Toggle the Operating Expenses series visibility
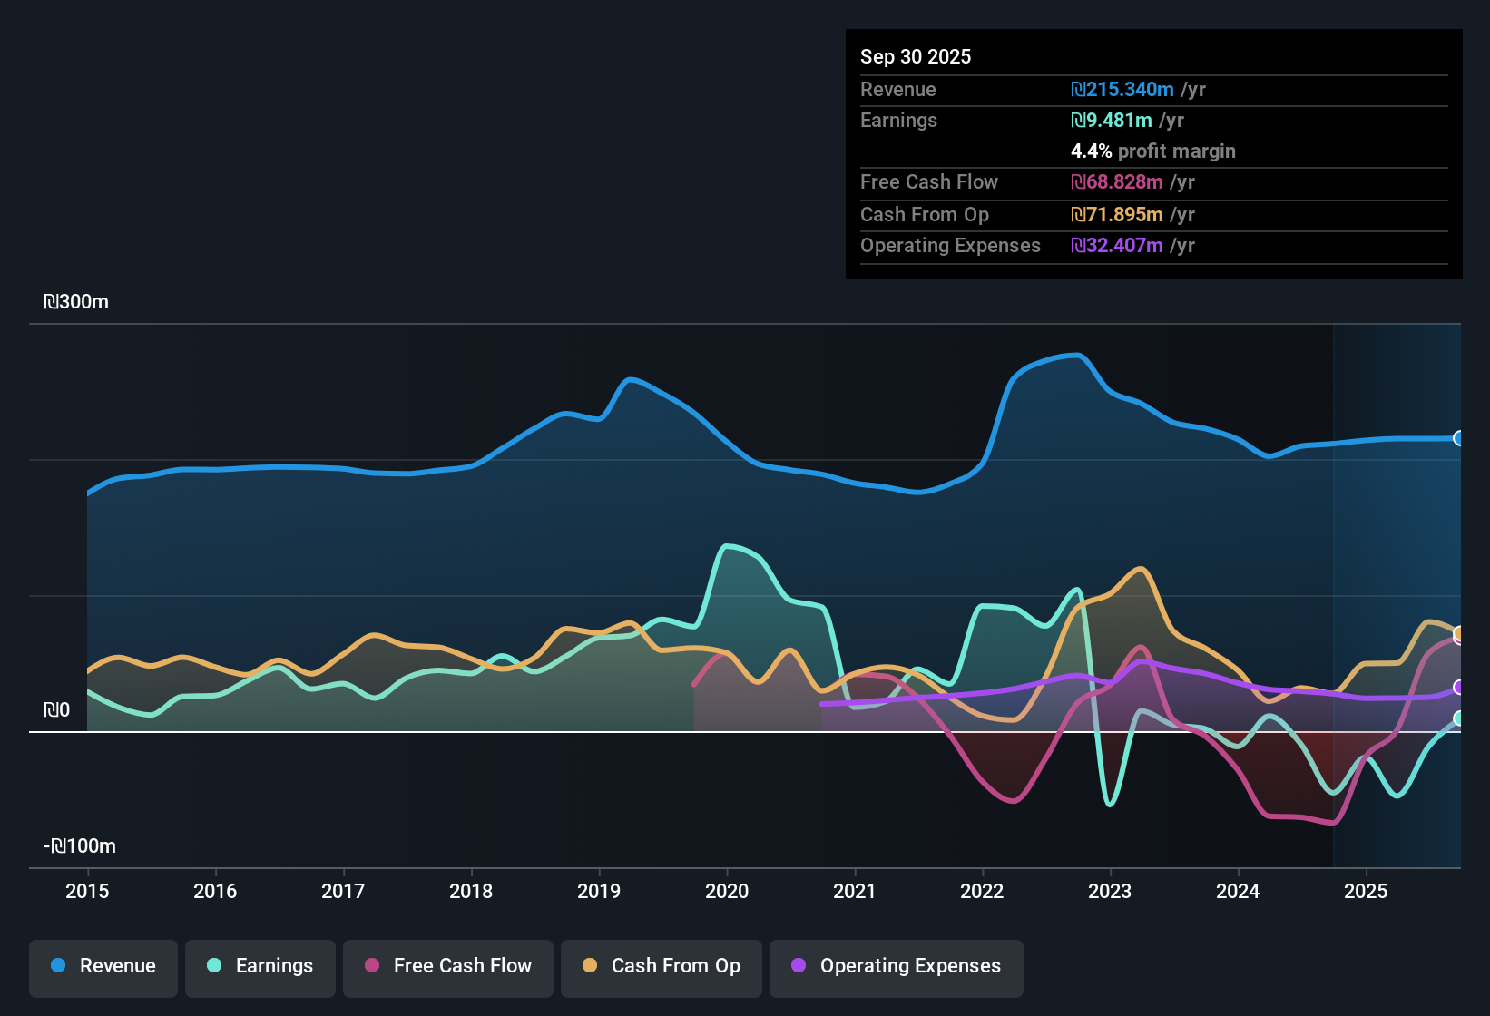This screenshot has width=1490, height=1016. [x=896, y=966]
